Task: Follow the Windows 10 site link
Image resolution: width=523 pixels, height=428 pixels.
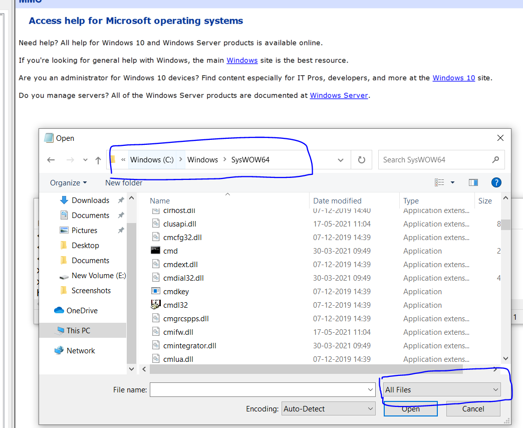Action: pyautogui.click(x=454, y=78)
